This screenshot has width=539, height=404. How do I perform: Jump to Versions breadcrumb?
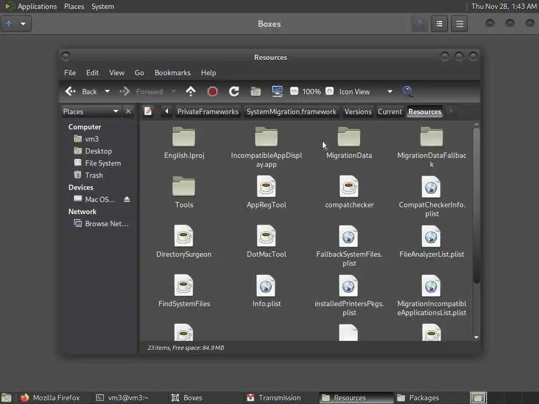pyautogui.click(x=358, y=112)
